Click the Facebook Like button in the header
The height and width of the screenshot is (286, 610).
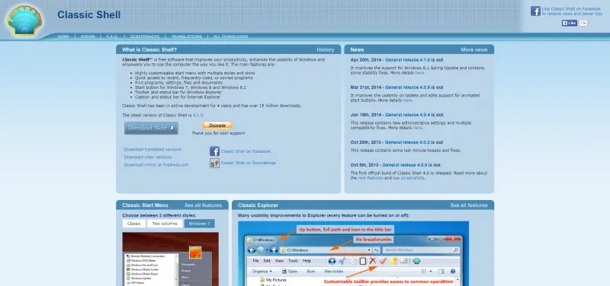[x=570, y=23]
